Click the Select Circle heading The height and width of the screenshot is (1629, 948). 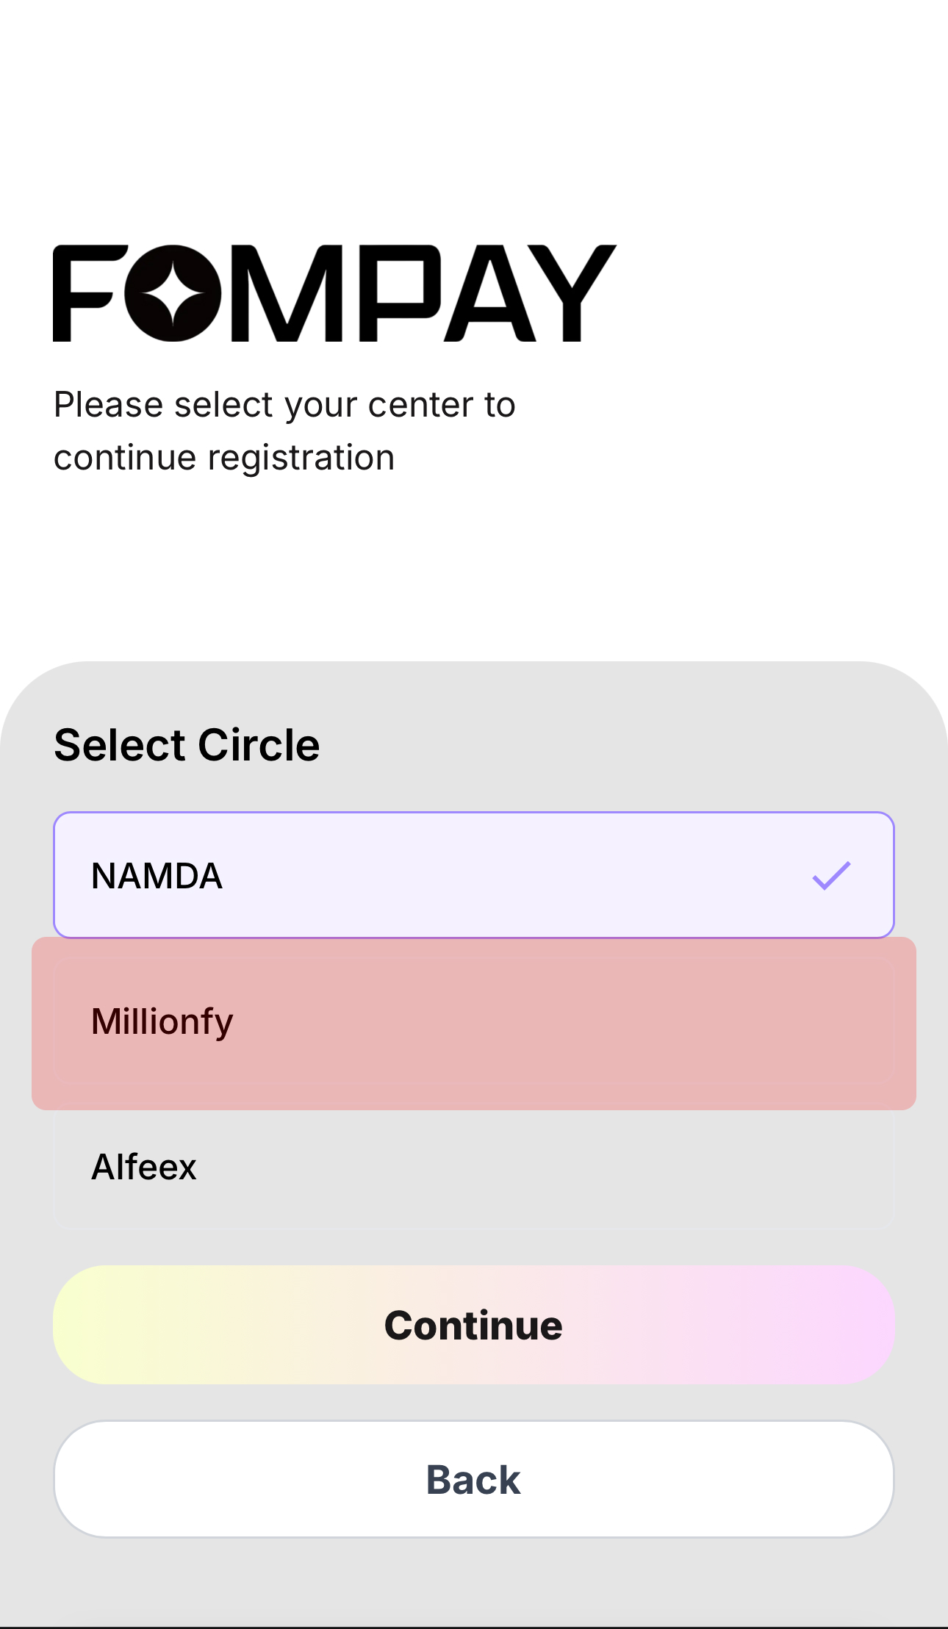187,745
